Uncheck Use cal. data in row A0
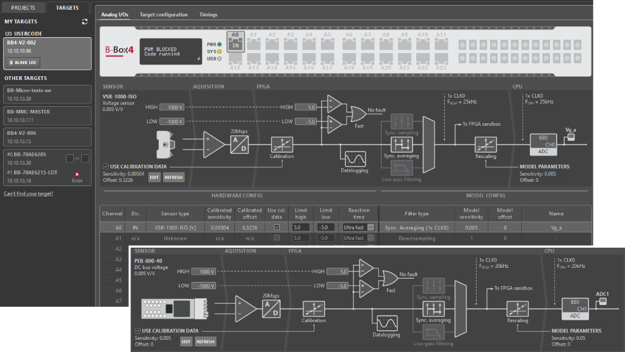This screenshot has width=625, height=352. (x=278, y=227)
